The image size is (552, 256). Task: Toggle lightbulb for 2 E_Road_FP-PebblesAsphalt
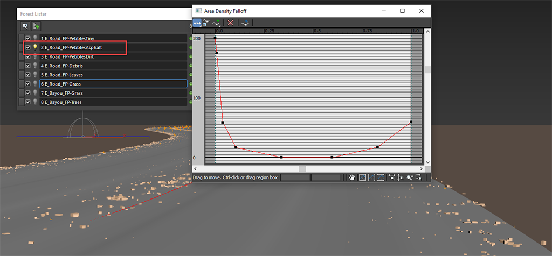(x=36, y=47)
